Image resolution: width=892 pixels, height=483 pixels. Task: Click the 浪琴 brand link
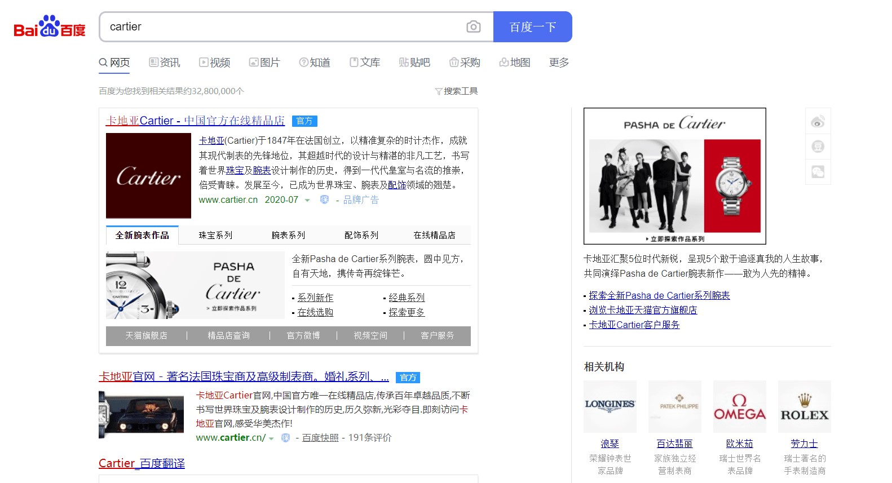click(x=610, y=444)
